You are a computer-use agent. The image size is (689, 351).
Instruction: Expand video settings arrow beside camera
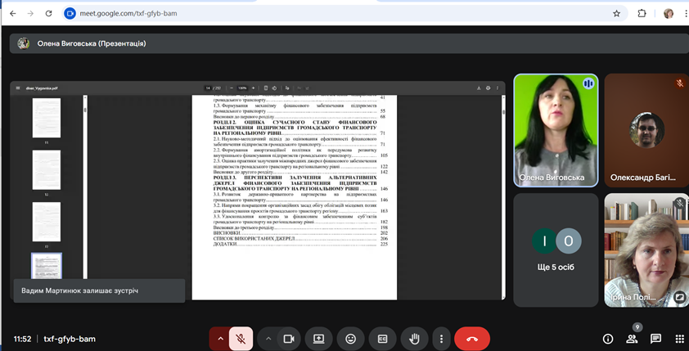pyautogui.click(x=268, y=338)
